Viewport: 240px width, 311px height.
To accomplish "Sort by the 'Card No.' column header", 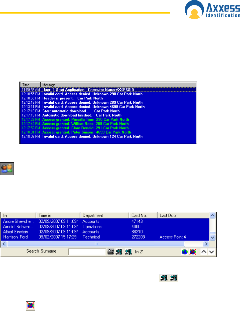I will 143,215.
